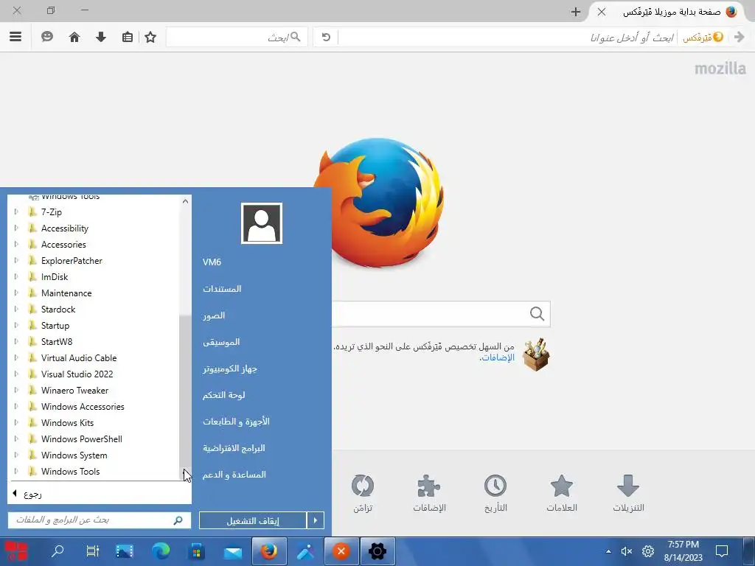Image resolution: width=755 pixels, height=566 pixels.
Task: Click the start menu programs search field
Action: pyautogui.click(x=100, y=520)
